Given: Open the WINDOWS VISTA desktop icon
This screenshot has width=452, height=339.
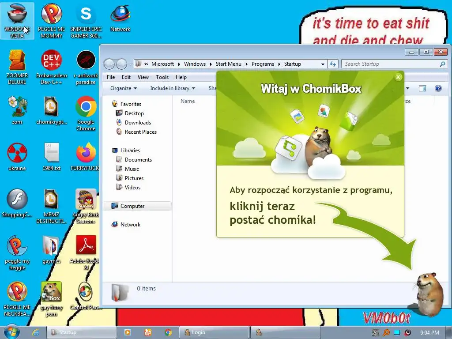Looking at the screenshot, I should pyautogui.click(x=17, y=21).
